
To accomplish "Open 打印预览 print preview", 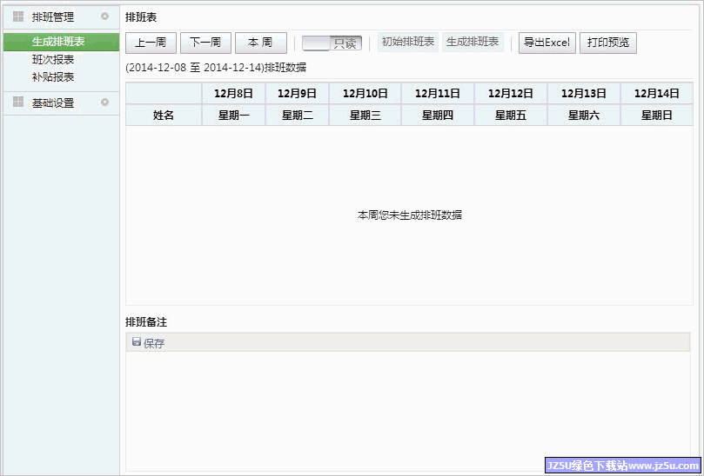I will click(x=608, y=43).
